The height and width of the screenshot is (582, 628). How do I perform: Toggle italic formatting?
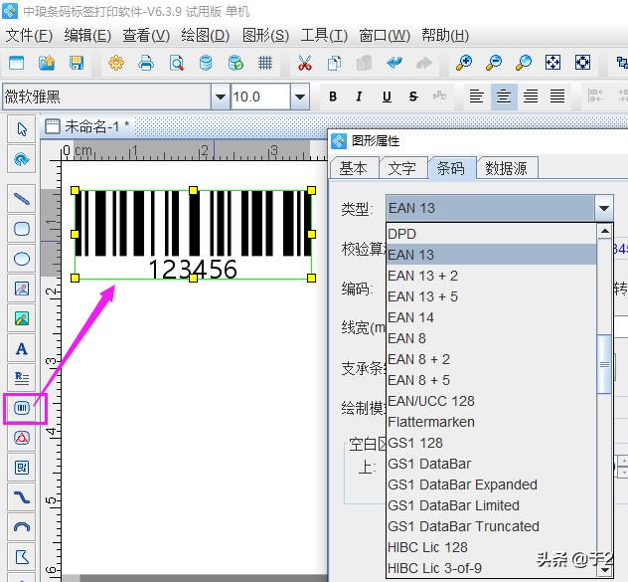point(359,97)
